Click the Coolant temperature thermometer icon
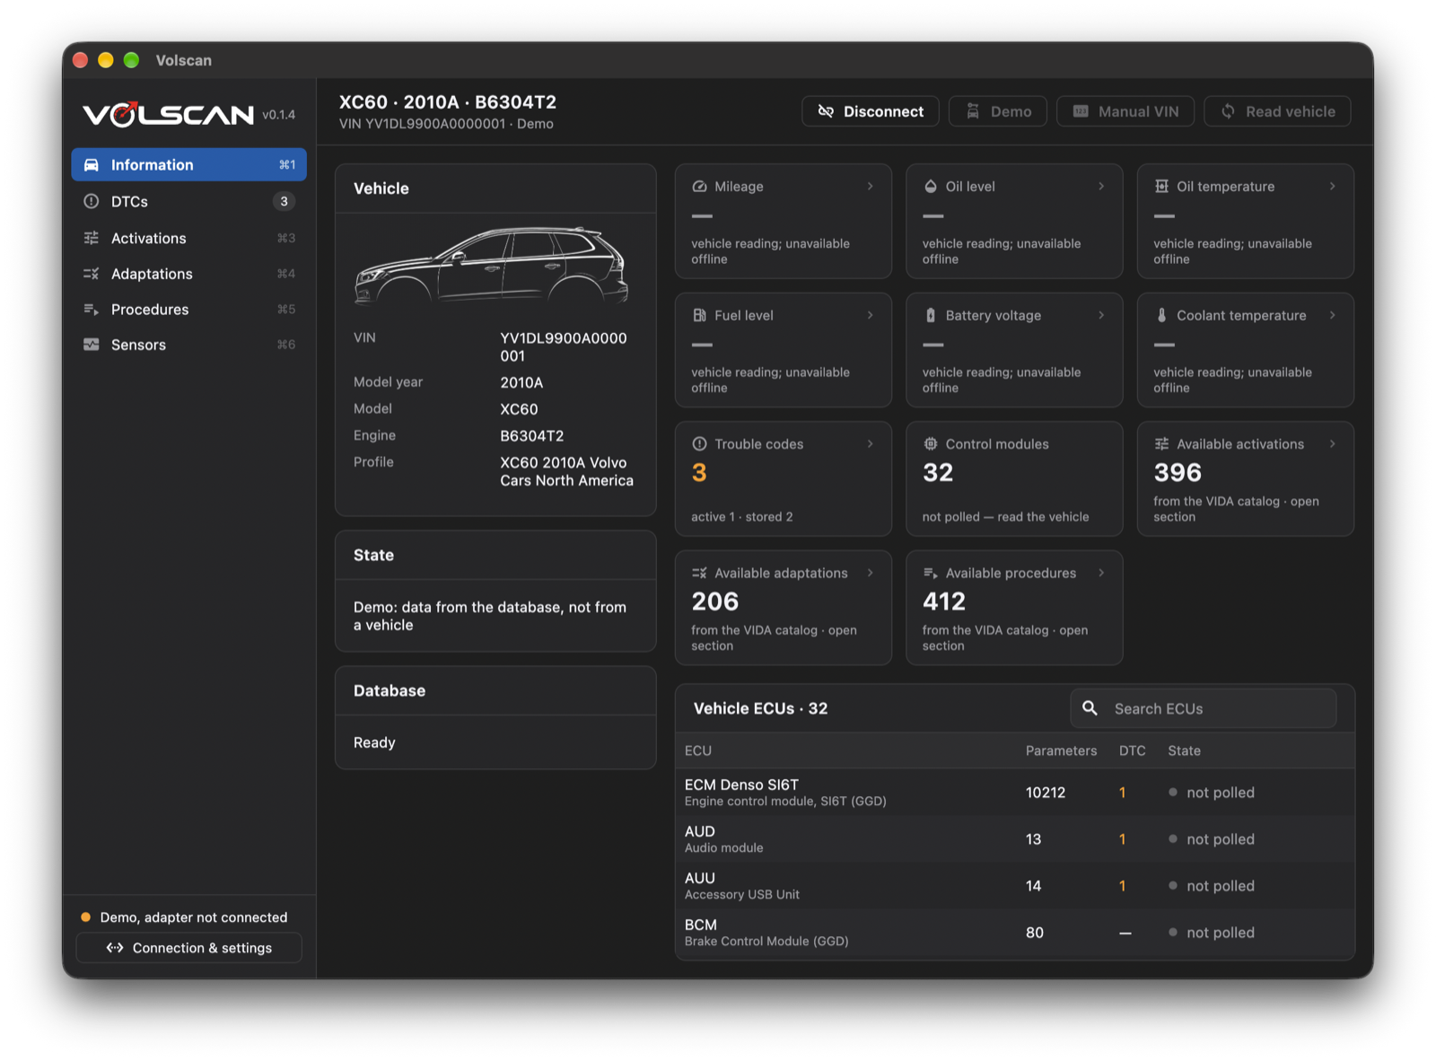The height and width of the screenshot is (1061, 1436). 1161,315
